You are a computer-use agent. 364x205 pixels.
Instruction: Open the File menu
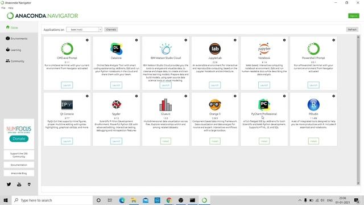click(x=3, y=8)
